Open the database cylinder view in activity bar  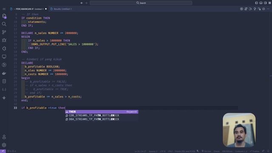click(4, 81)
